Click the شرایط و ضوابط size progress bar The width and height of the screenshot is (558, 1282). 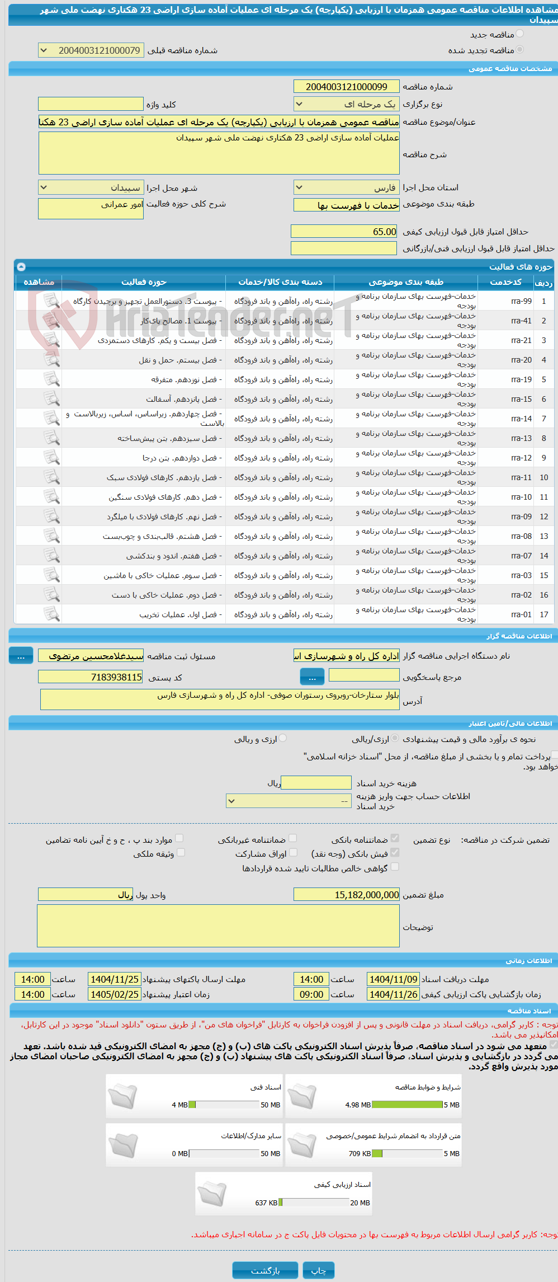(x=407, y=1105)
